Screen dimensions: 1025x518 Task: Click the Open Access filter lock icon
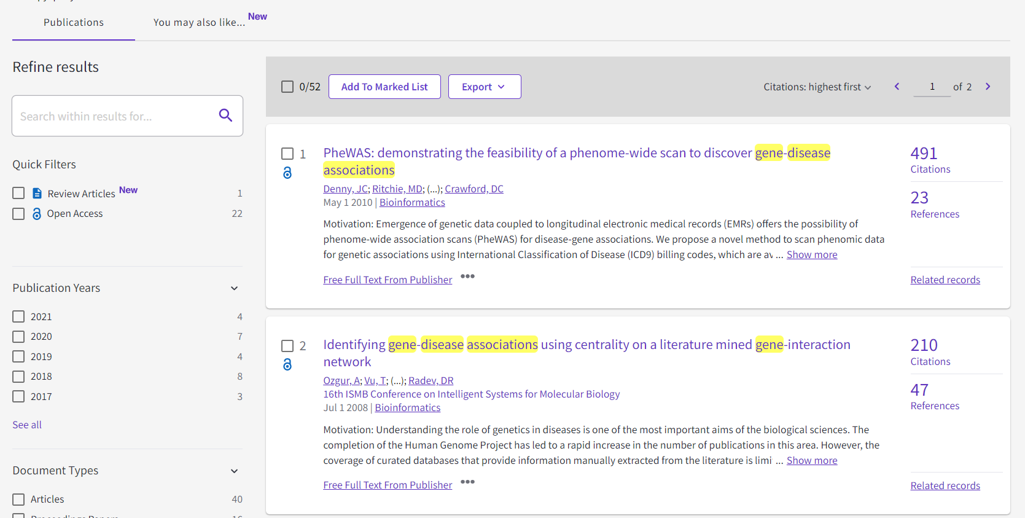[x=37, y=213]
